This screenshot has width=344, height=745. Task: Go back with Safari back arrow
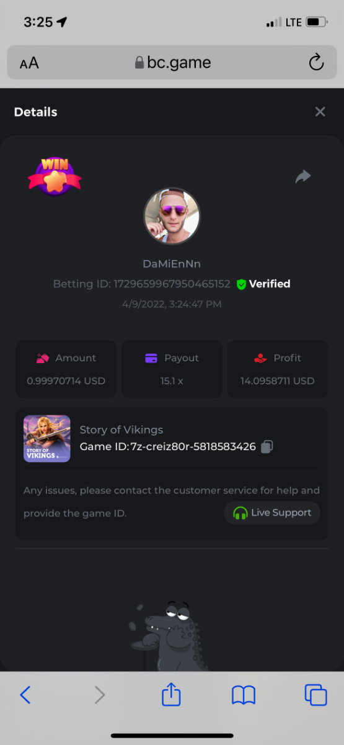click(25, 695)
